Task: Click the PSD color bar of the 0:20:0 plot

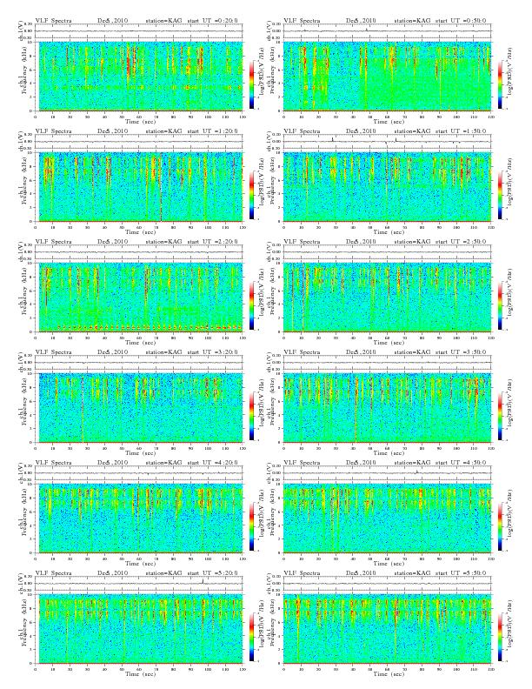Action: [x=251, y=84]
